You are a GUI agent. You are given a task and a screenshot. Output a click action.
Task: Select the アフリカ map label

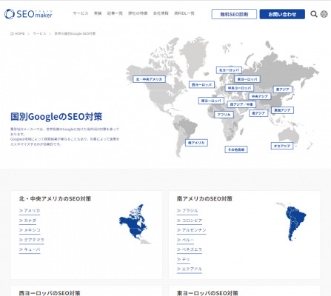coord(224,115)
